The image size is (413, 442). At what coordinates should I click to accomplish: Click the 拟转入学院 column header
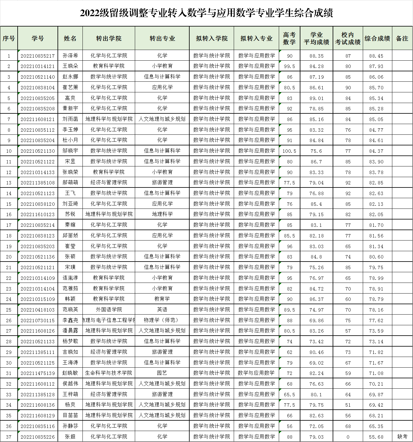212,38
